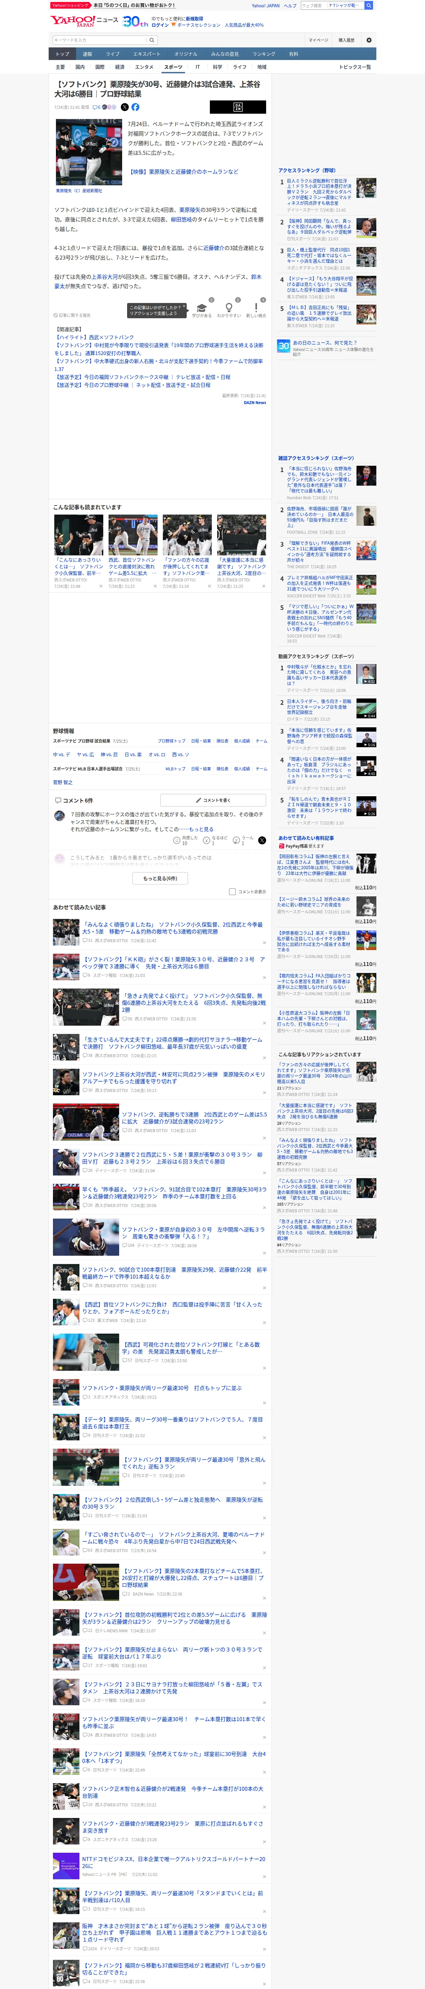
Task: Click the うーん reaction on the comment
Action: [243, 840]
